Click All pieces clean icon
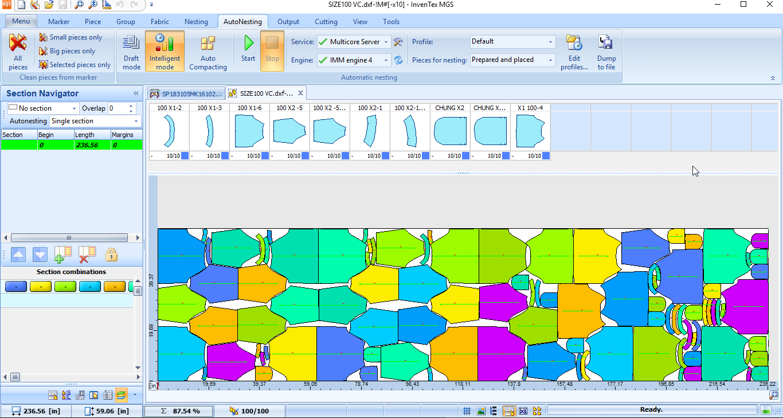The height and width of the screenshot is (418, 783). coord(18,52)
